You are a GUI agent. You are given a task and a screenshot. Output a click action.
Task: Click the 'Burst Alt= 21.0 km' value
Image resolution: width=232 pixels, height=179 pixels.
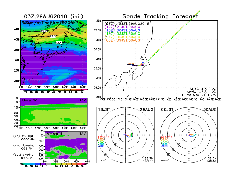click(199, 95)
